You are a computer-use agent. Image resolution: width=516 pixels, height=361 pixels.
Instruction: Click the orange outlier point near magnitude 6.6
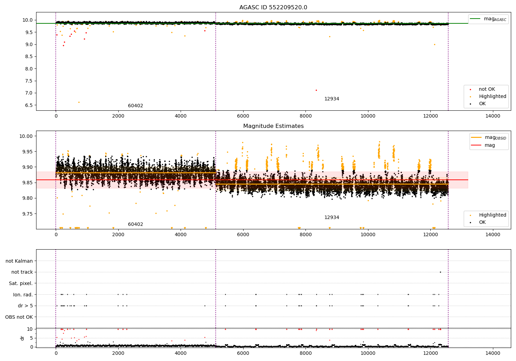pyautogui.click(x=79, y=102)
